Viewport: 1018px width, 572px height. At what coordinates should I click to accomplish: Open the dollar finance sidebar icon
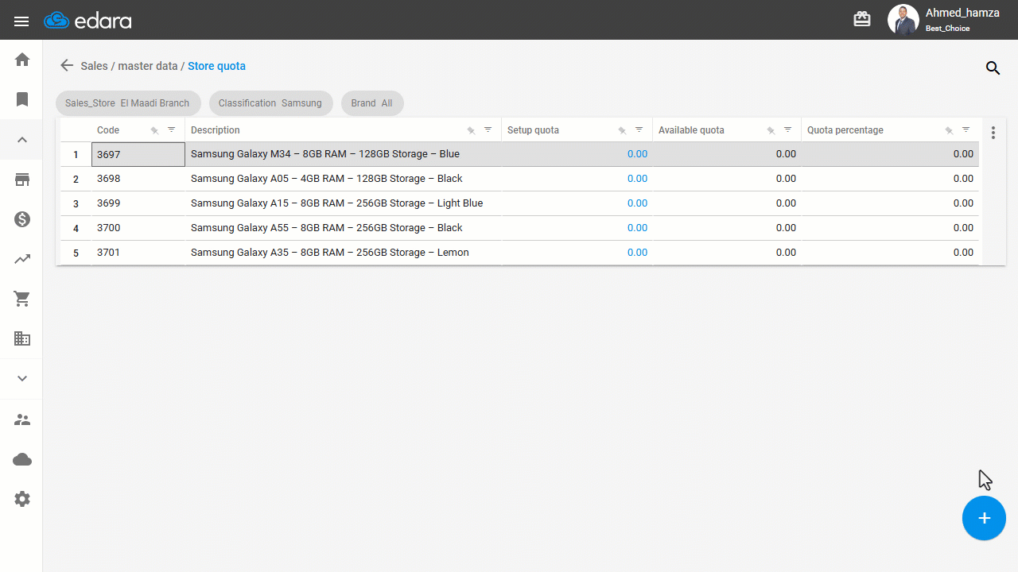pos(22,219)
